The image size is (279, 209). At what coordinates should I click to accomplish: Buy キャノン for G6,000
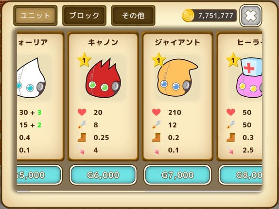pos(103,175)
